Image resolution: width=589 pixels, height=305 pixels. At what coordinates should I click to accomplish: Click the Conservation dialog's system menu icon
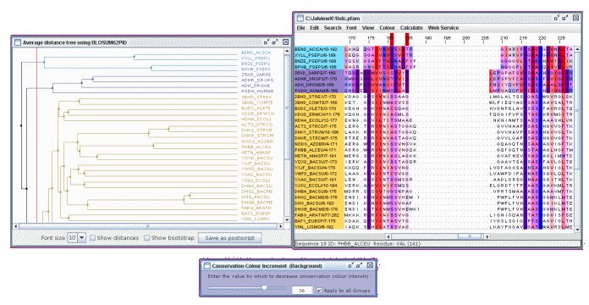coord(206,265)
